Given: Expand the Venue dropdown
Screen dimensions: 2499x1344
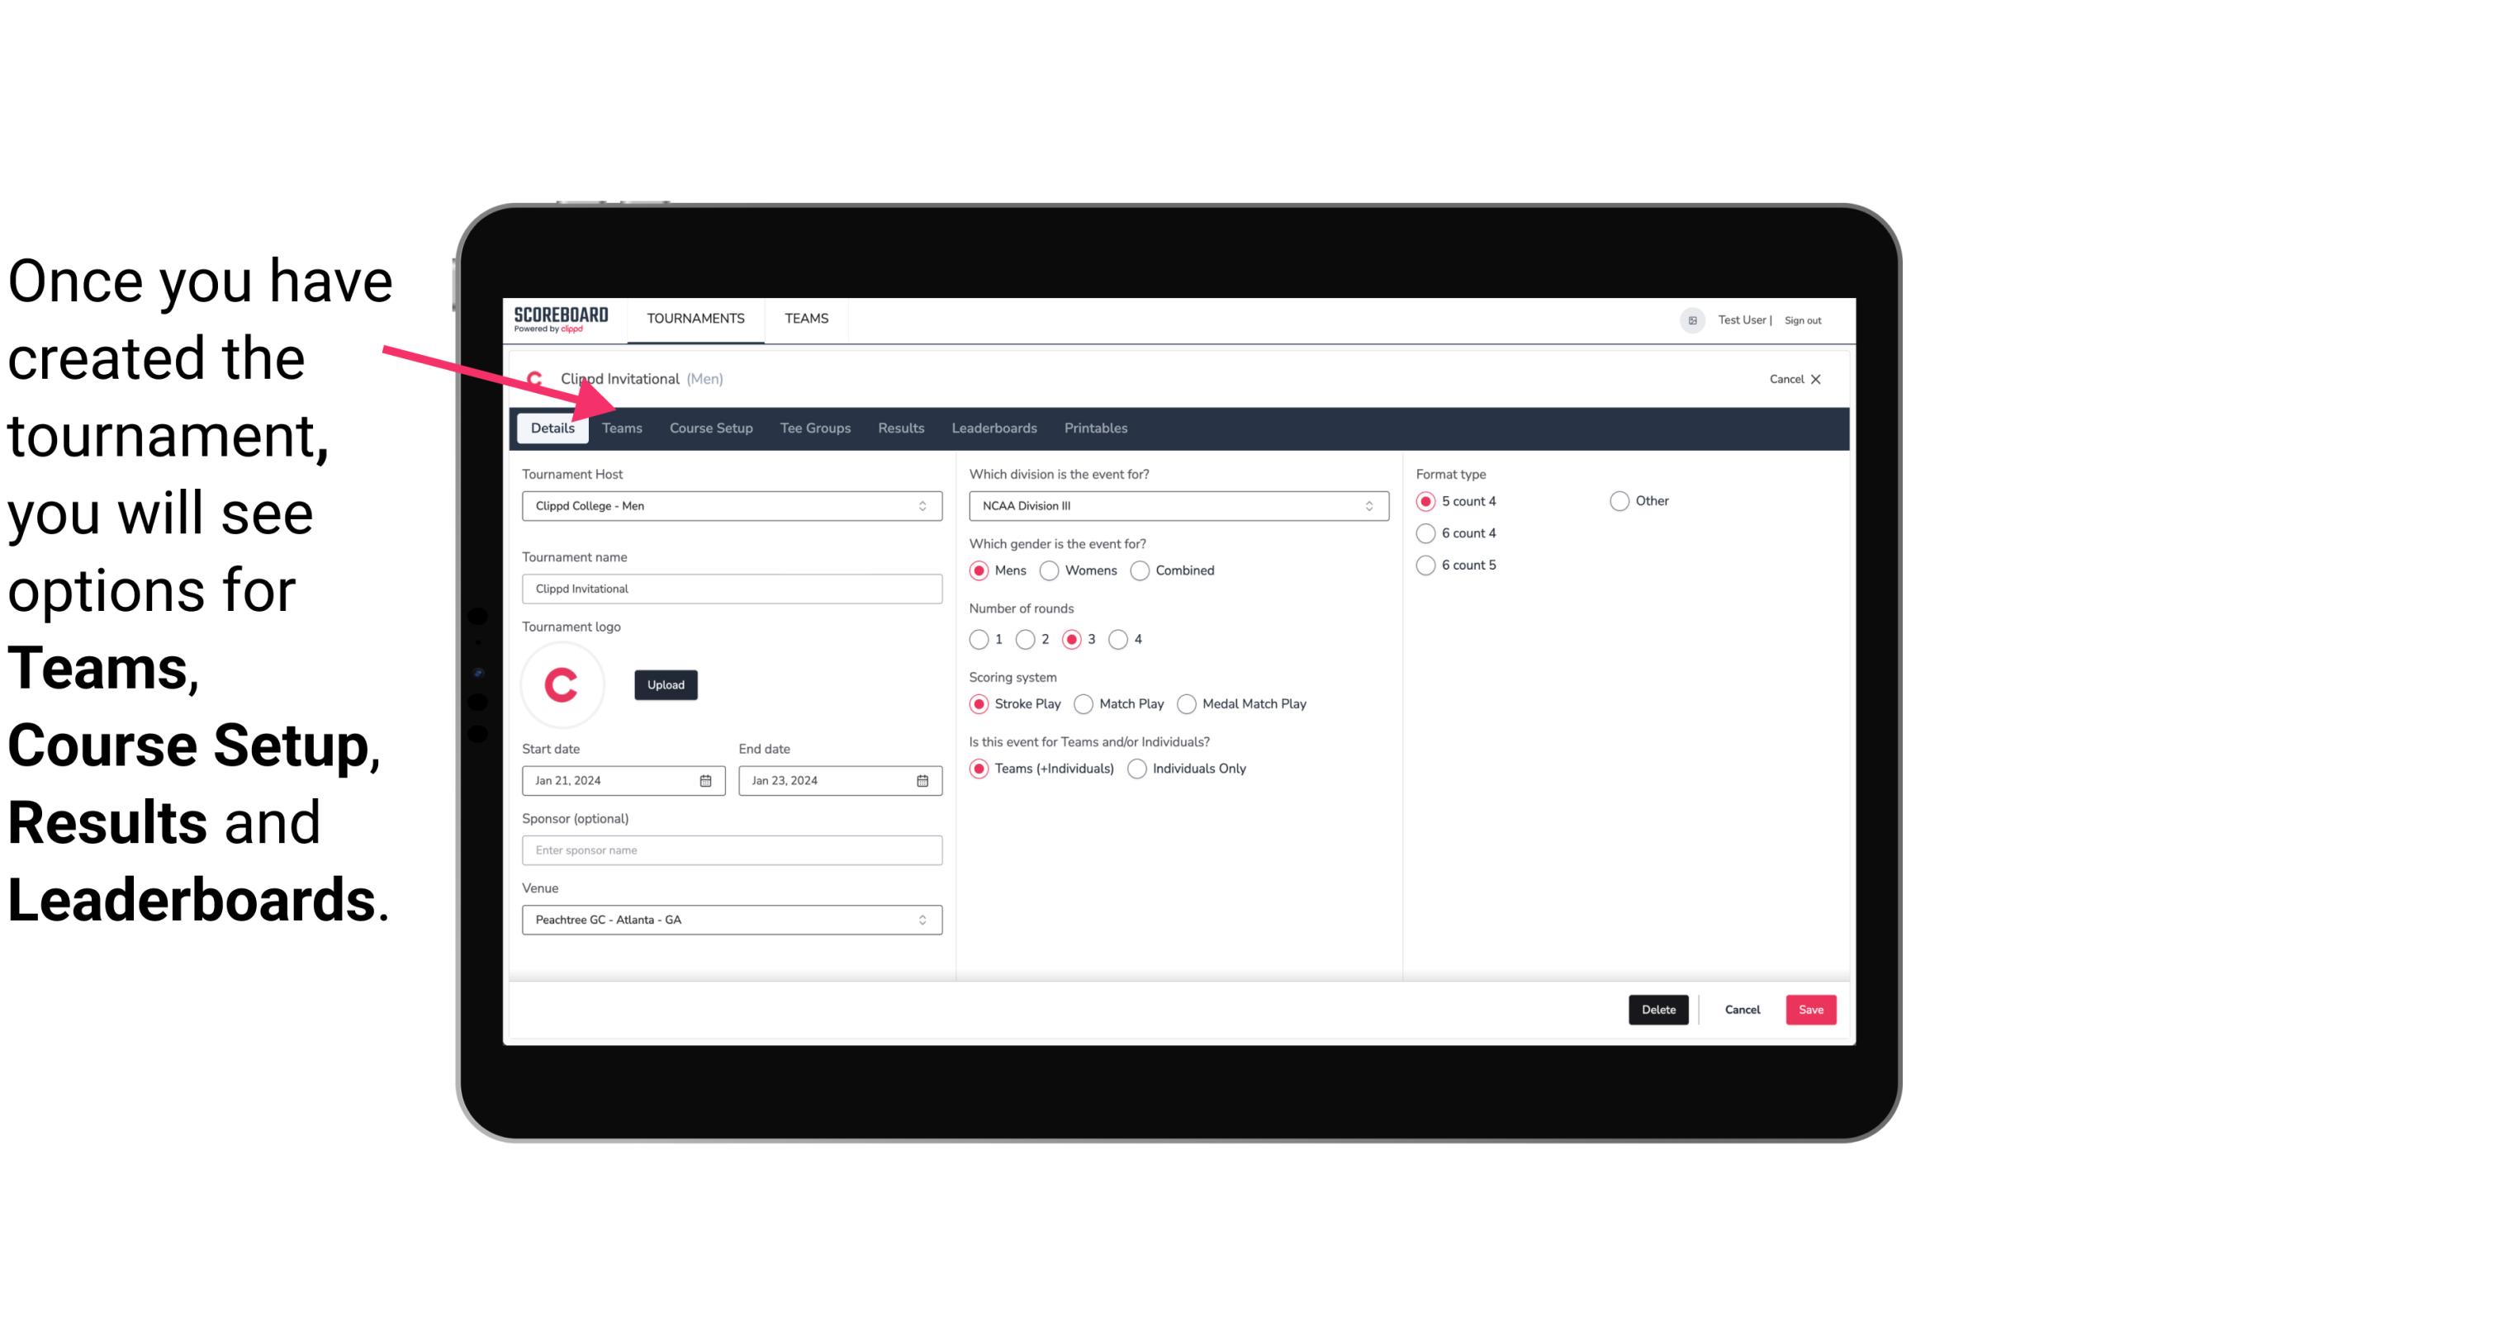Looking at the screenshot, I should [x=923, y=920].
